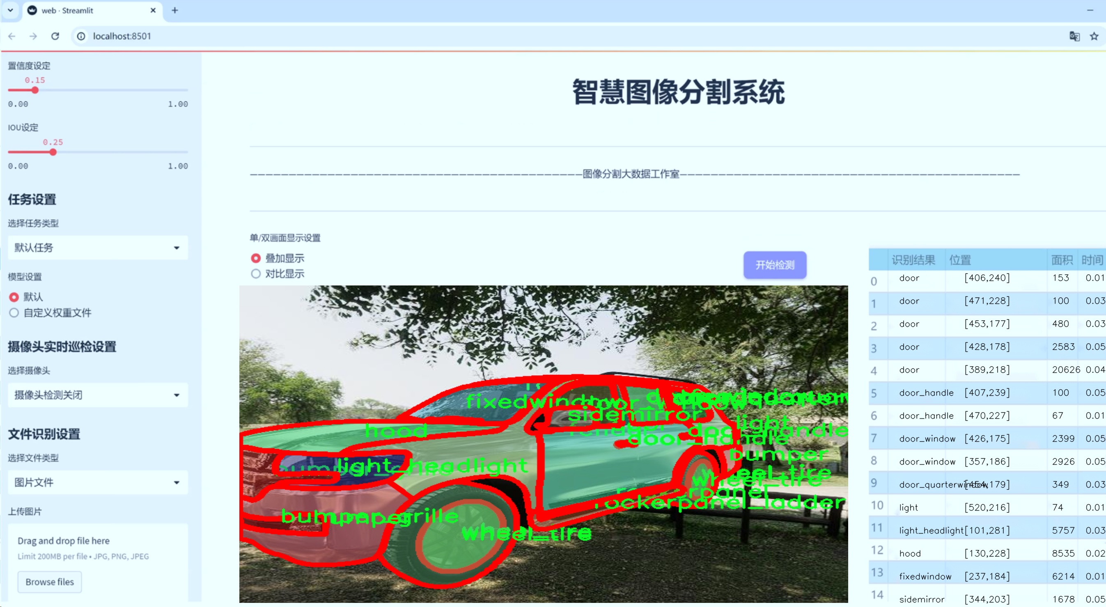Screen dimensions: 1106x607
Task: Click the 开始检测 start detection button
Action: (775, 265)
